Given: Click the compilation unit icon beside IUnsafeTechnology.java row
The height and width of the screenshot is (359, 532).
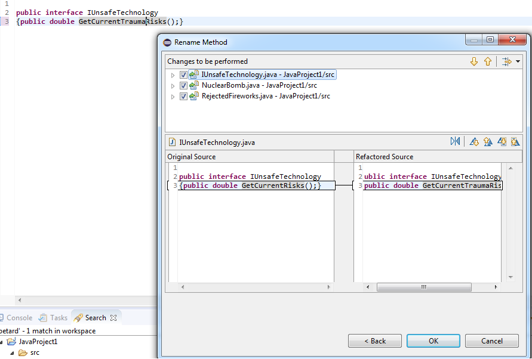Looking at the screenshot, I should click(x=194, y=75).
